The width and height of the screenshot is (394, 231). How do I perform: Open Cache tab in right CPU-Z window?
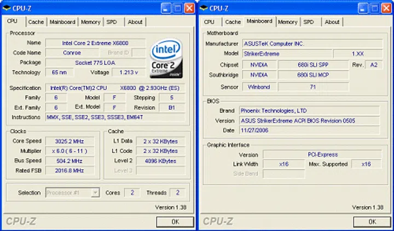pyautogui.click(x=233, y=22)
